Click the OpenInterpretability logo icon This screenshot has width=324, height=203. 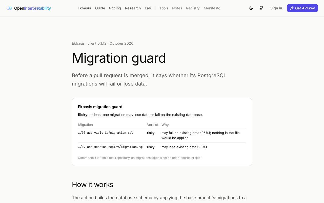click(9, 8)
